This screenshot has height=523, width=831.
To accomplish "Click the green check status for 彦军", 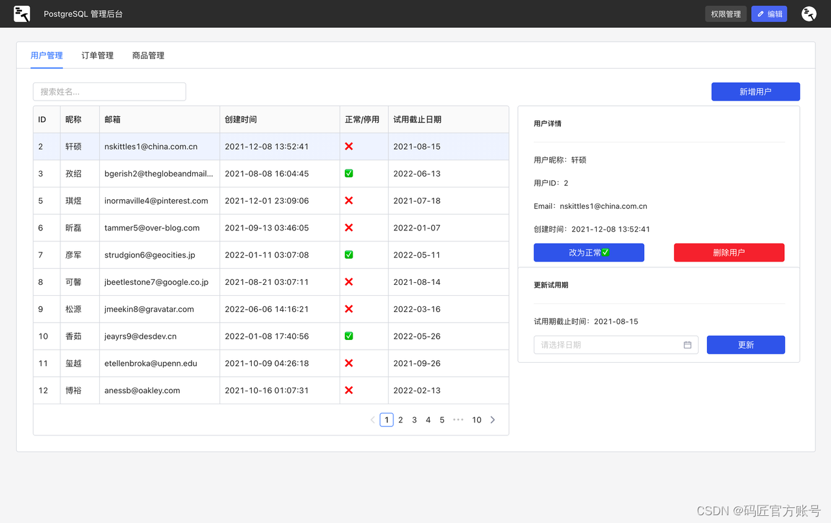I will 349,255.
